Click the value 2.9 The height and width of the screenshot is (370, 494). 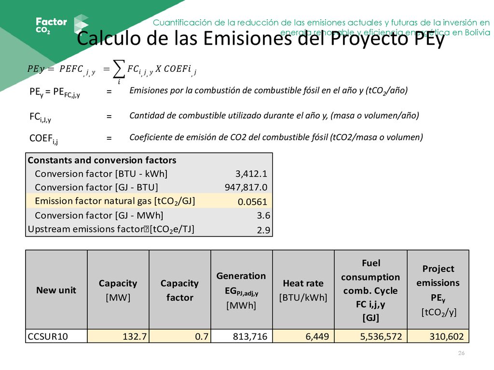(x=263, y=230)
